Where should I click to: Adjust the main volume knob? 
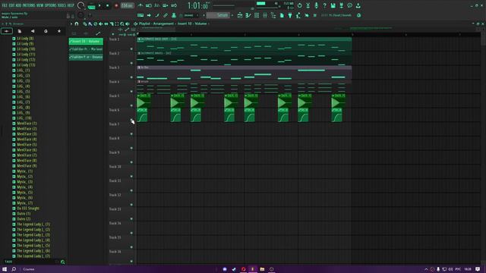pos(80,5)
